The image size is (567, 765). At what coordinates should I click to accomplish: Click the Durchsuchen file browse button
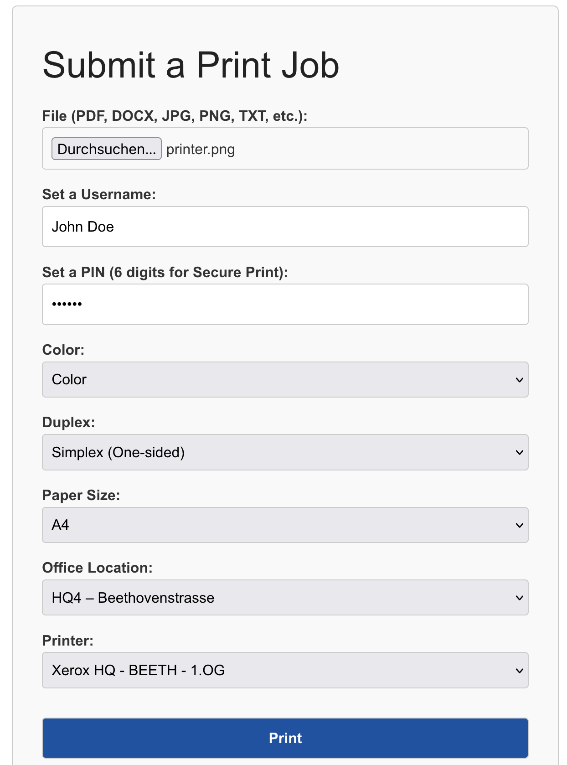pos(106,149)
